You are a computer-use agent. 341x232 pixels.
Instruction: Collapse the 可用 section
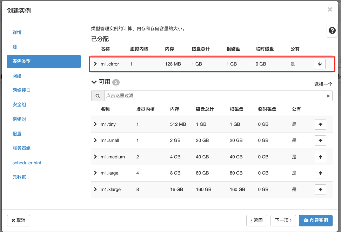94,82
